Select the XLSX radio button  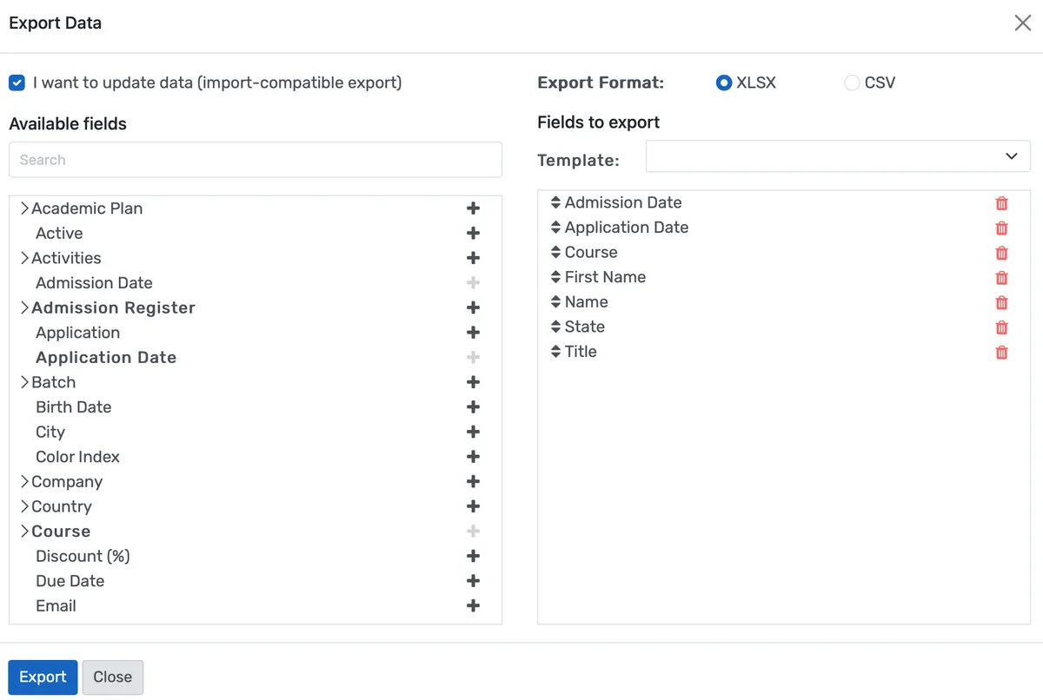pos(724,82)
